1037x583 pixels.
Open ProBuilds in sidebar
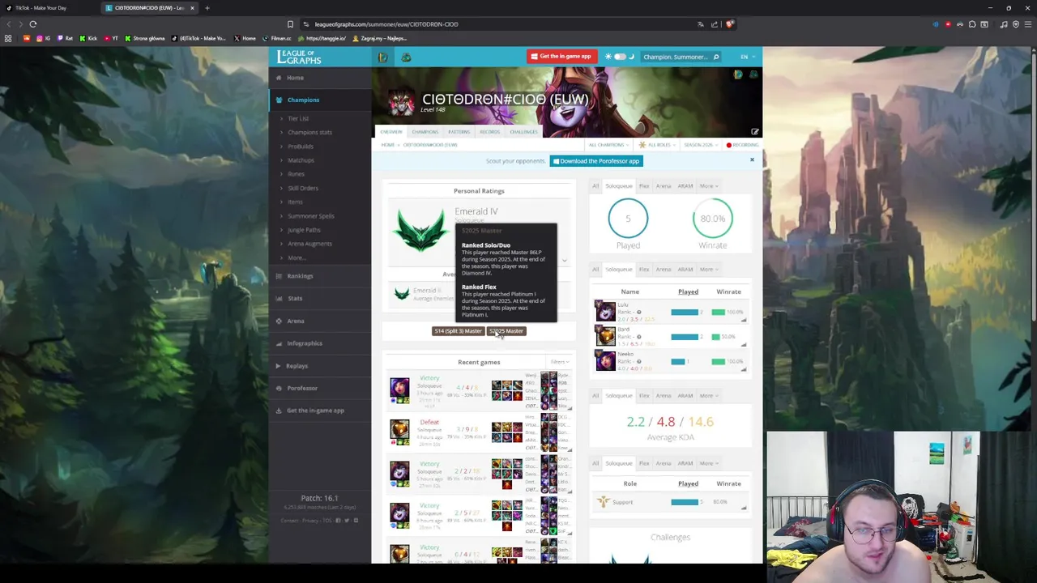click(x=300, y=147)
